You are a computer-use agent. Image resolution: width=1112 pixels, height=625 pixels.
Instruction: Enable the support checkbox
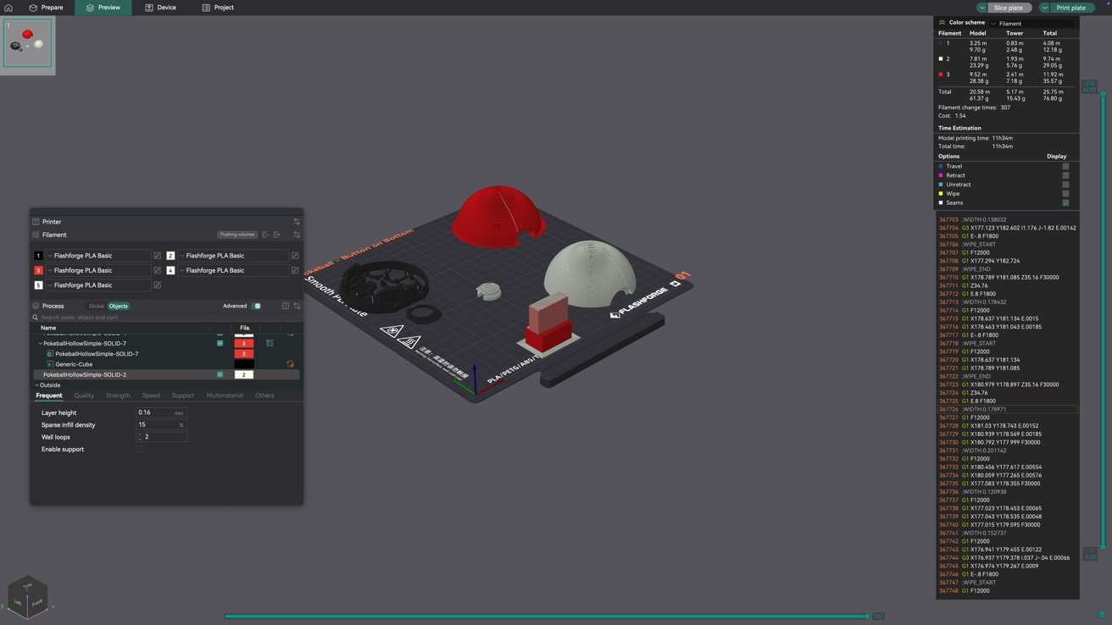pos(139,450)
